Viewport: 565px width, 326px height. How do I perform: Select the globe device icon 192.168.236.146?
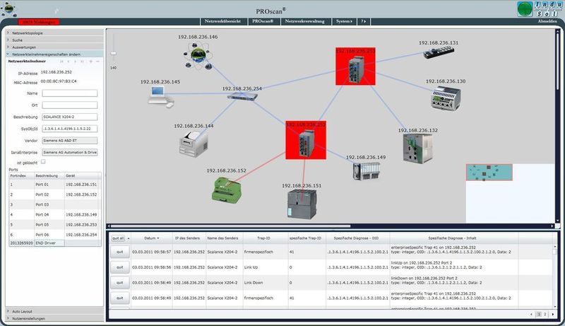(198, 56)
